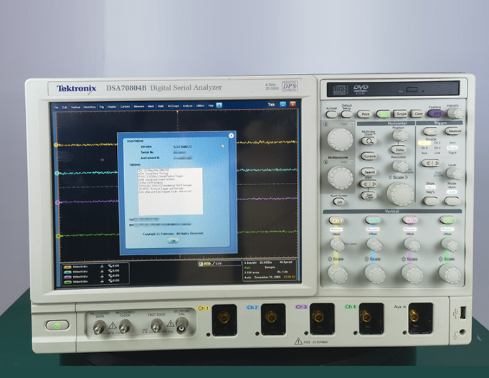Open the Help menu
The height and width of the screenshot is (378, 489).
click(211, 105)
